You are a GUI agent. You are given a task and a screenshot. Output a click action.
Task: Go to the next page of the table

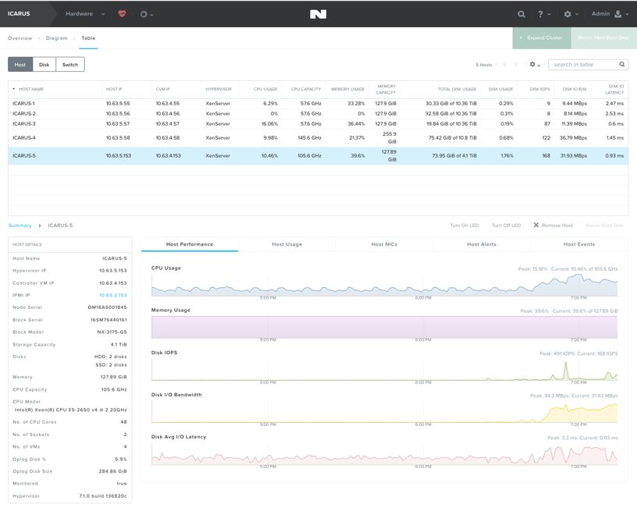pos(516,65)
